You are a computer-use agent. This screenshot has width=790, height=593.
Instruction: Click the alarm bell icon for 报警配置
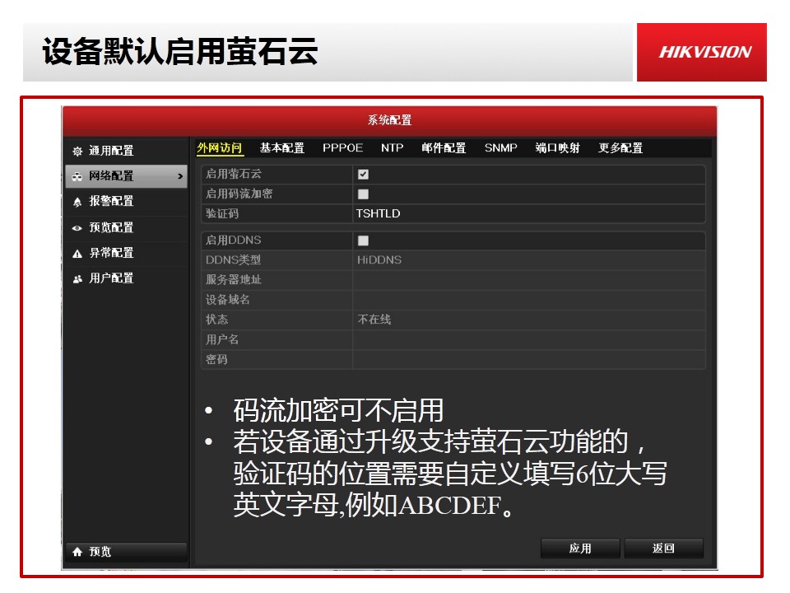(77, 202)
